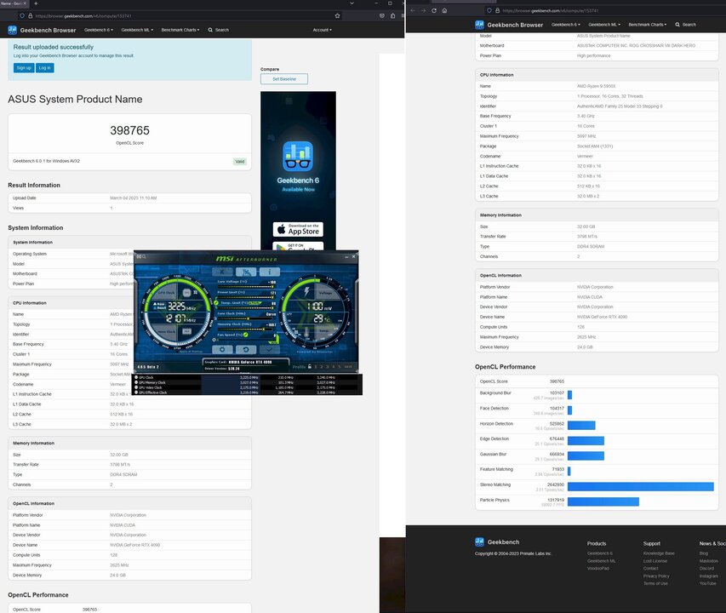The width and height of the screenshot is (726, 613).
Task: Click the Afterburner profile lock icon
Action: tap(309, 367)
